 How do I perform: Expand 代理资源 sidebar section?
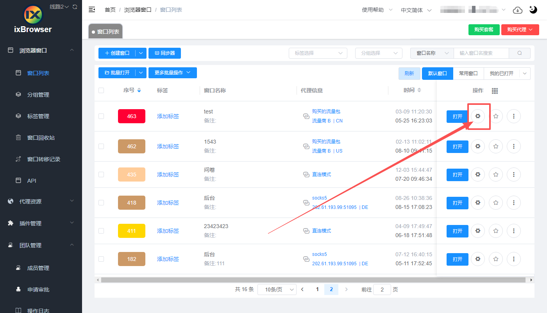[41, 201]
